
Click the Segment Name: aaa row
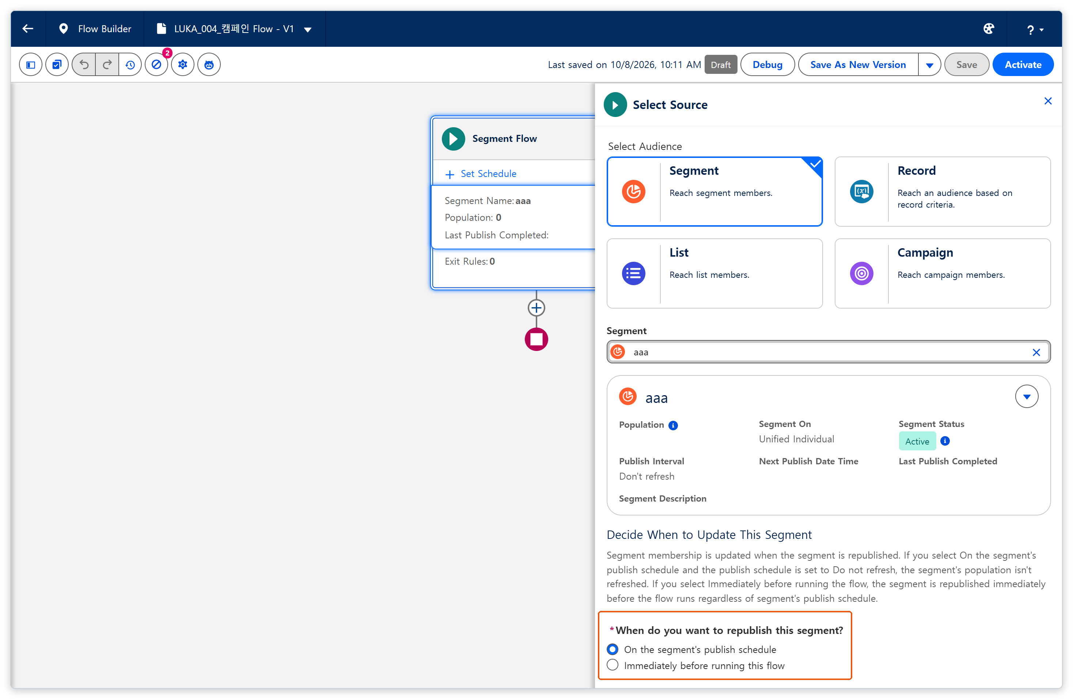(x=488, y=201)
